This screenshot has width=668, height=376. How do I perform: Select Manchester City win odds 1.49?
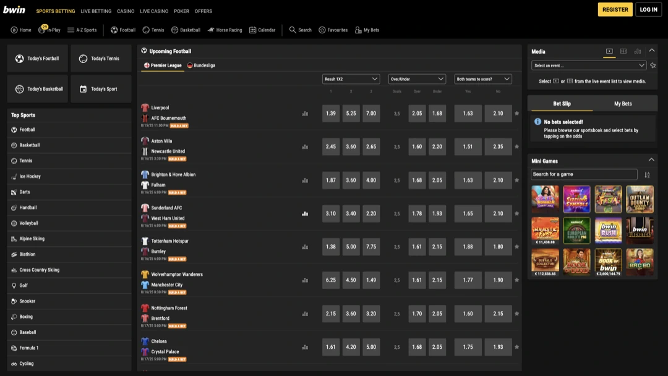point(371,280)
